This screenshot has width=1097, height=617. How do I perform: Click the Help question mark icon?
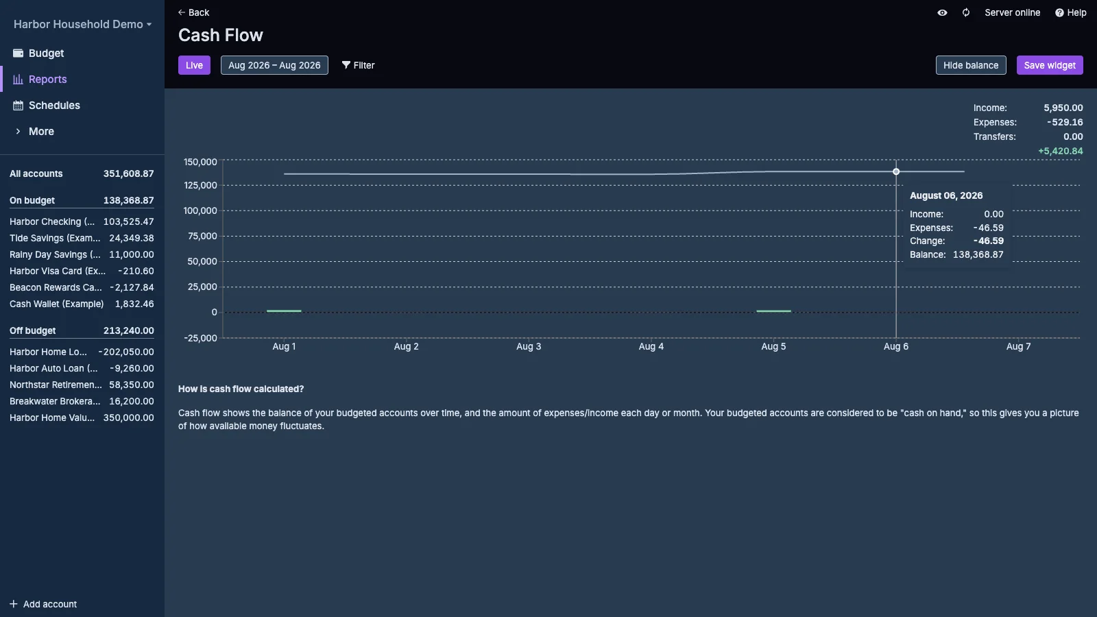point(1059,12)
